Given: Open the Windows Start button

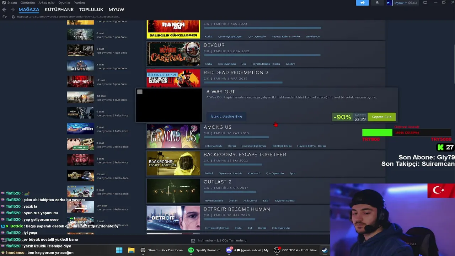Looking at the screenshot, I should pos(119,250).
